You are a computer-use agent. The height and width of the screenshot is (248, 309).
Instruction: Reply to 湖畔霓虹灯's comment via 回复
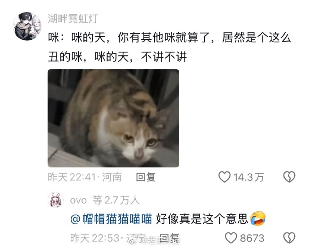[146, 177]
